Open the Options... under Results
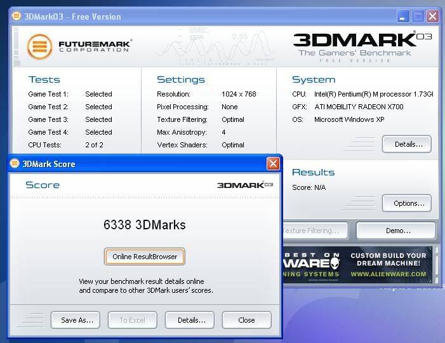Viewport: 445px width, 343px height. pos(407,203)
